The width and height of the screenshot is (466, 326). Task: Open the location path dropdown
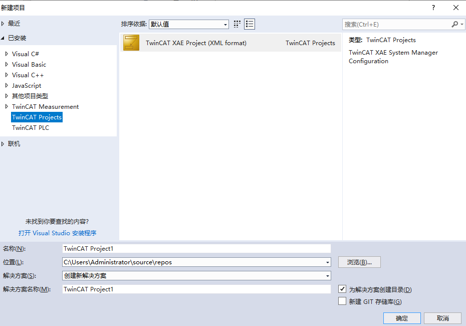point(327,262)
